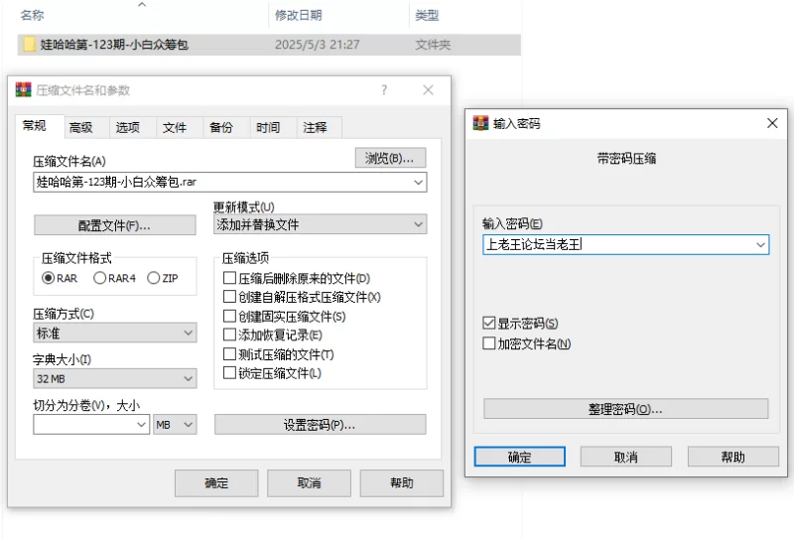The image size is (794, 539).
Task: Click 确定 in 压缩文件名和参数 dialog
Action: click(x=216, y=483)
